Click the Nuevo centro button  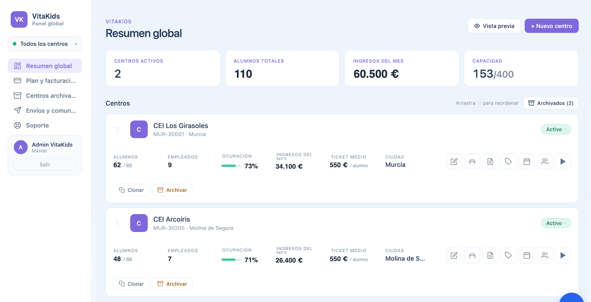(x=552, y=26)
